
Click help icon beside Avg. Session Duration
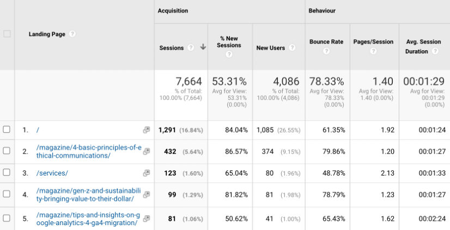click(435, 52)
